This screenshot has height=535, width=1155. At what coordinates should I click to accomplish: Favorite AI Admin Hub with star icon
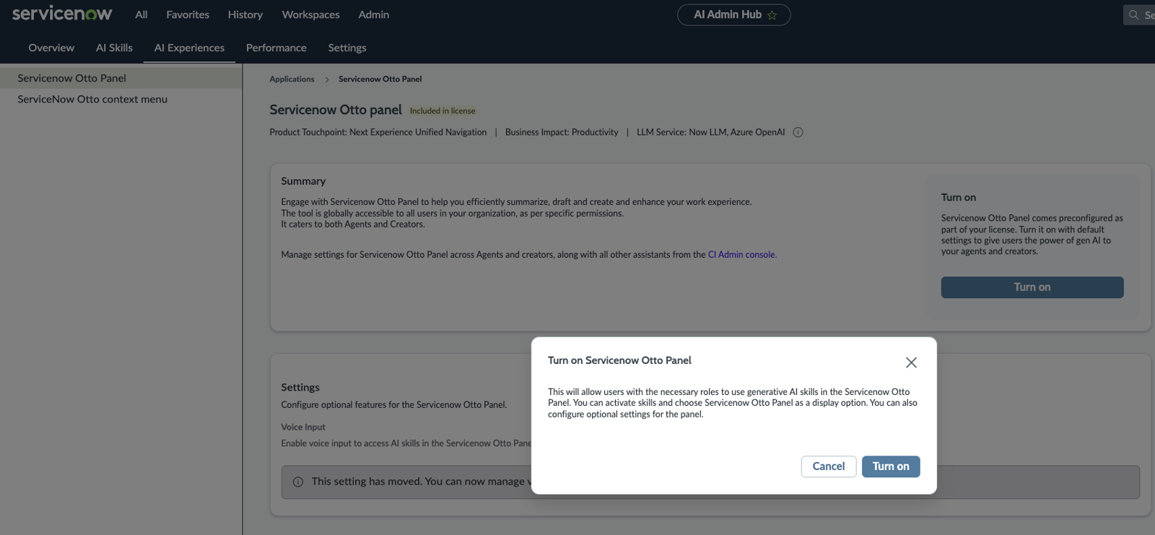(772, 15)
